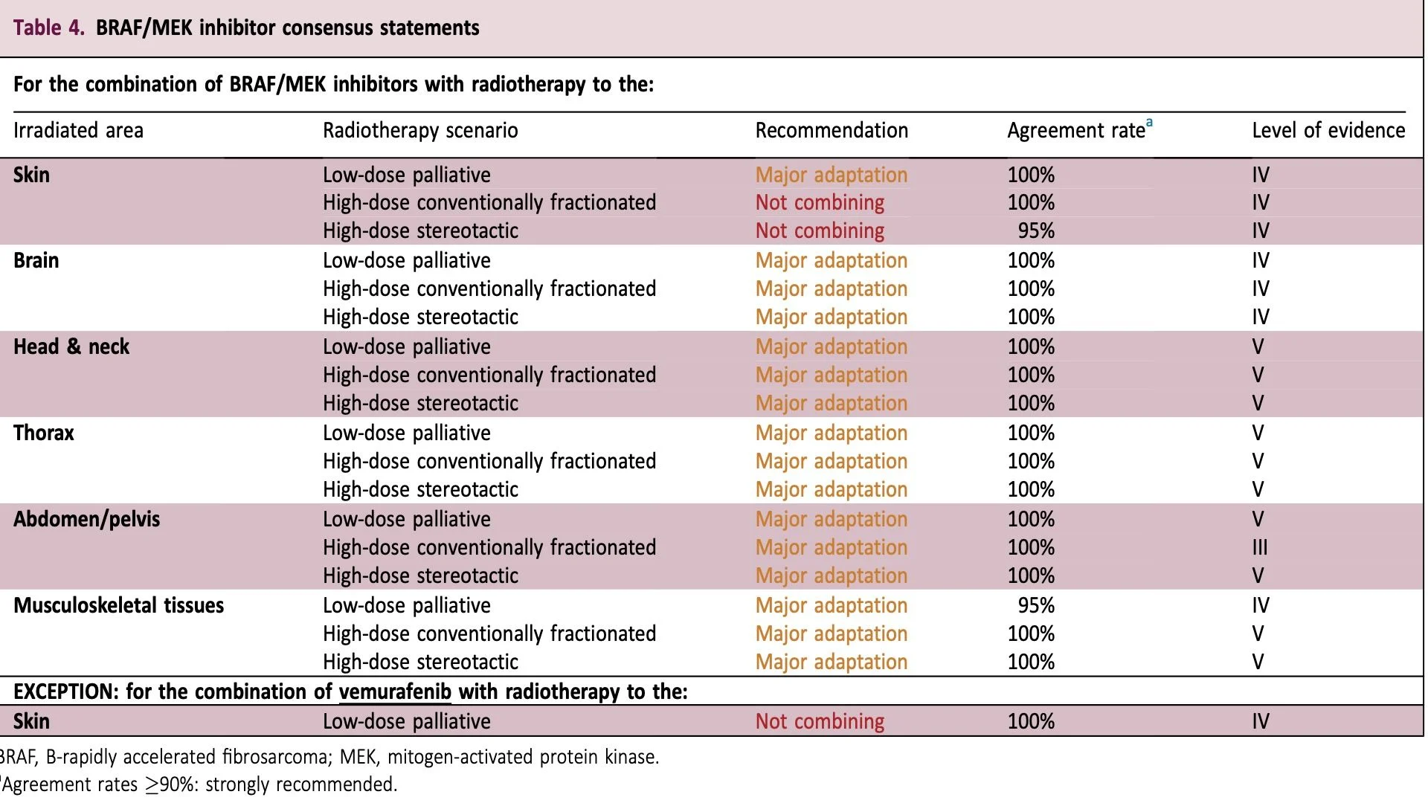Viewport: 1428px width, 803px height.
Task: Select the "Abdomen/pelvis" row label
Action: point(86,520)
